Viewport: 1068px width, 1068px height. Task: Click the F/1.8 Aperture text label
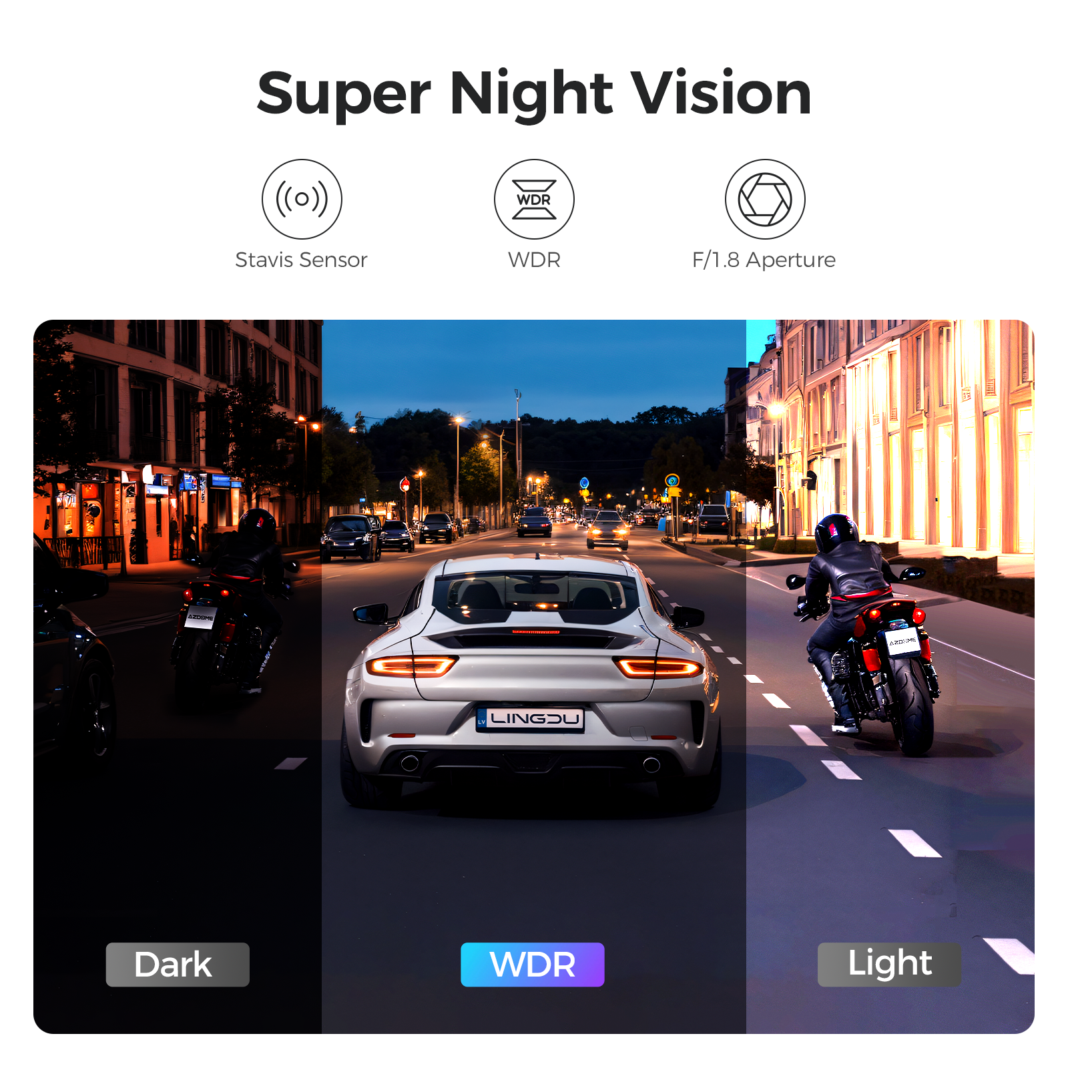pos(764,260)
